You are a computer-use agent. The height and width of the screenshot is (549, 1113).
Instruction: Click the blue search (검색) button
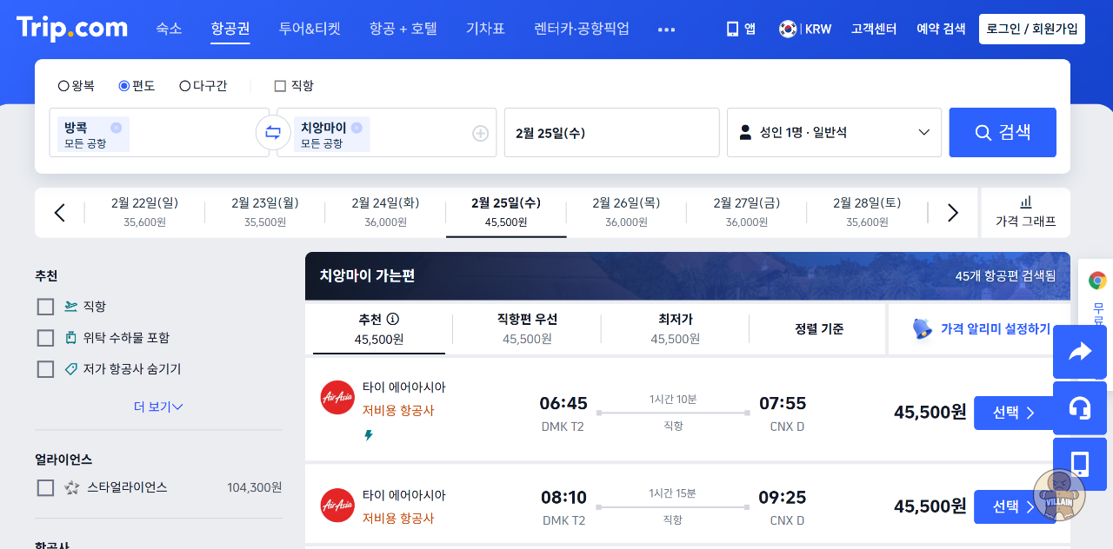pos(1002,133)
